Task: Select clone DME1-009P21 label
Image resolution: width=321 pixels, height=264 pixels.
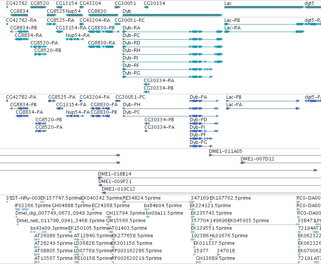Action: pyautogui.click(x=115, y=182)
